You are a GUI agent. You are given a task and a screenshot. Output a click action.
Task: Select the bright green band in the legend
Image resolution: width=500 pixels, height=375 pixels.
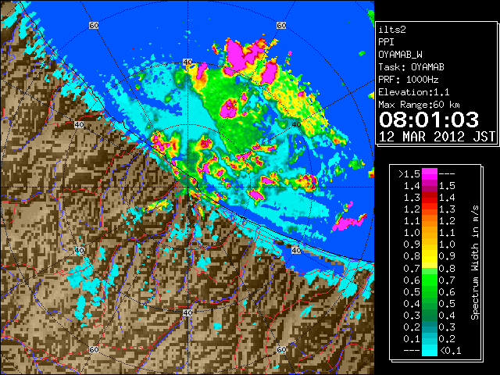429,280
